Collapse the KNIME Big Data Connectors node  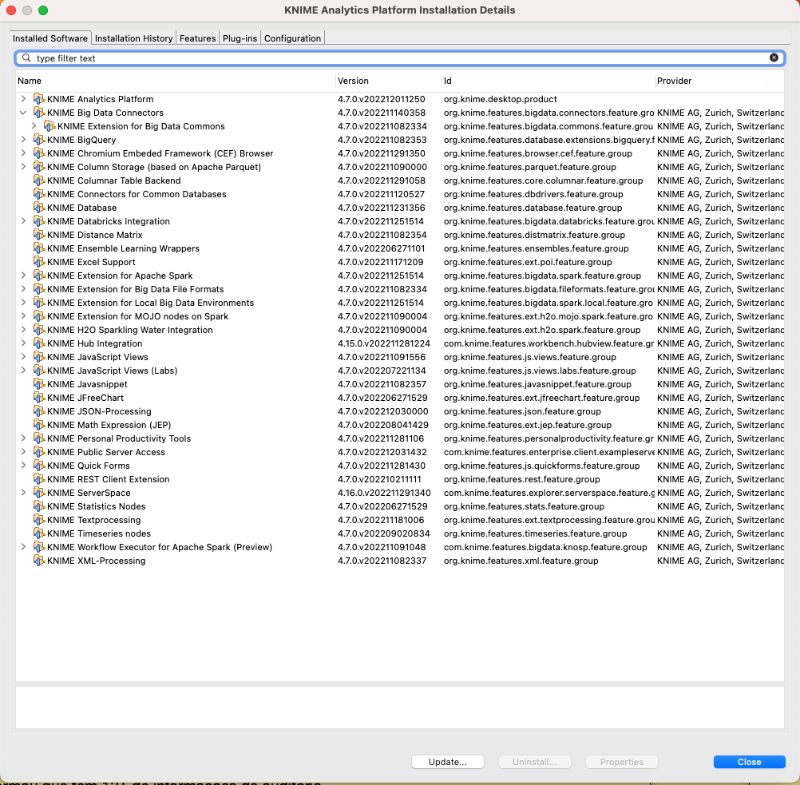(x=23, y=113)
